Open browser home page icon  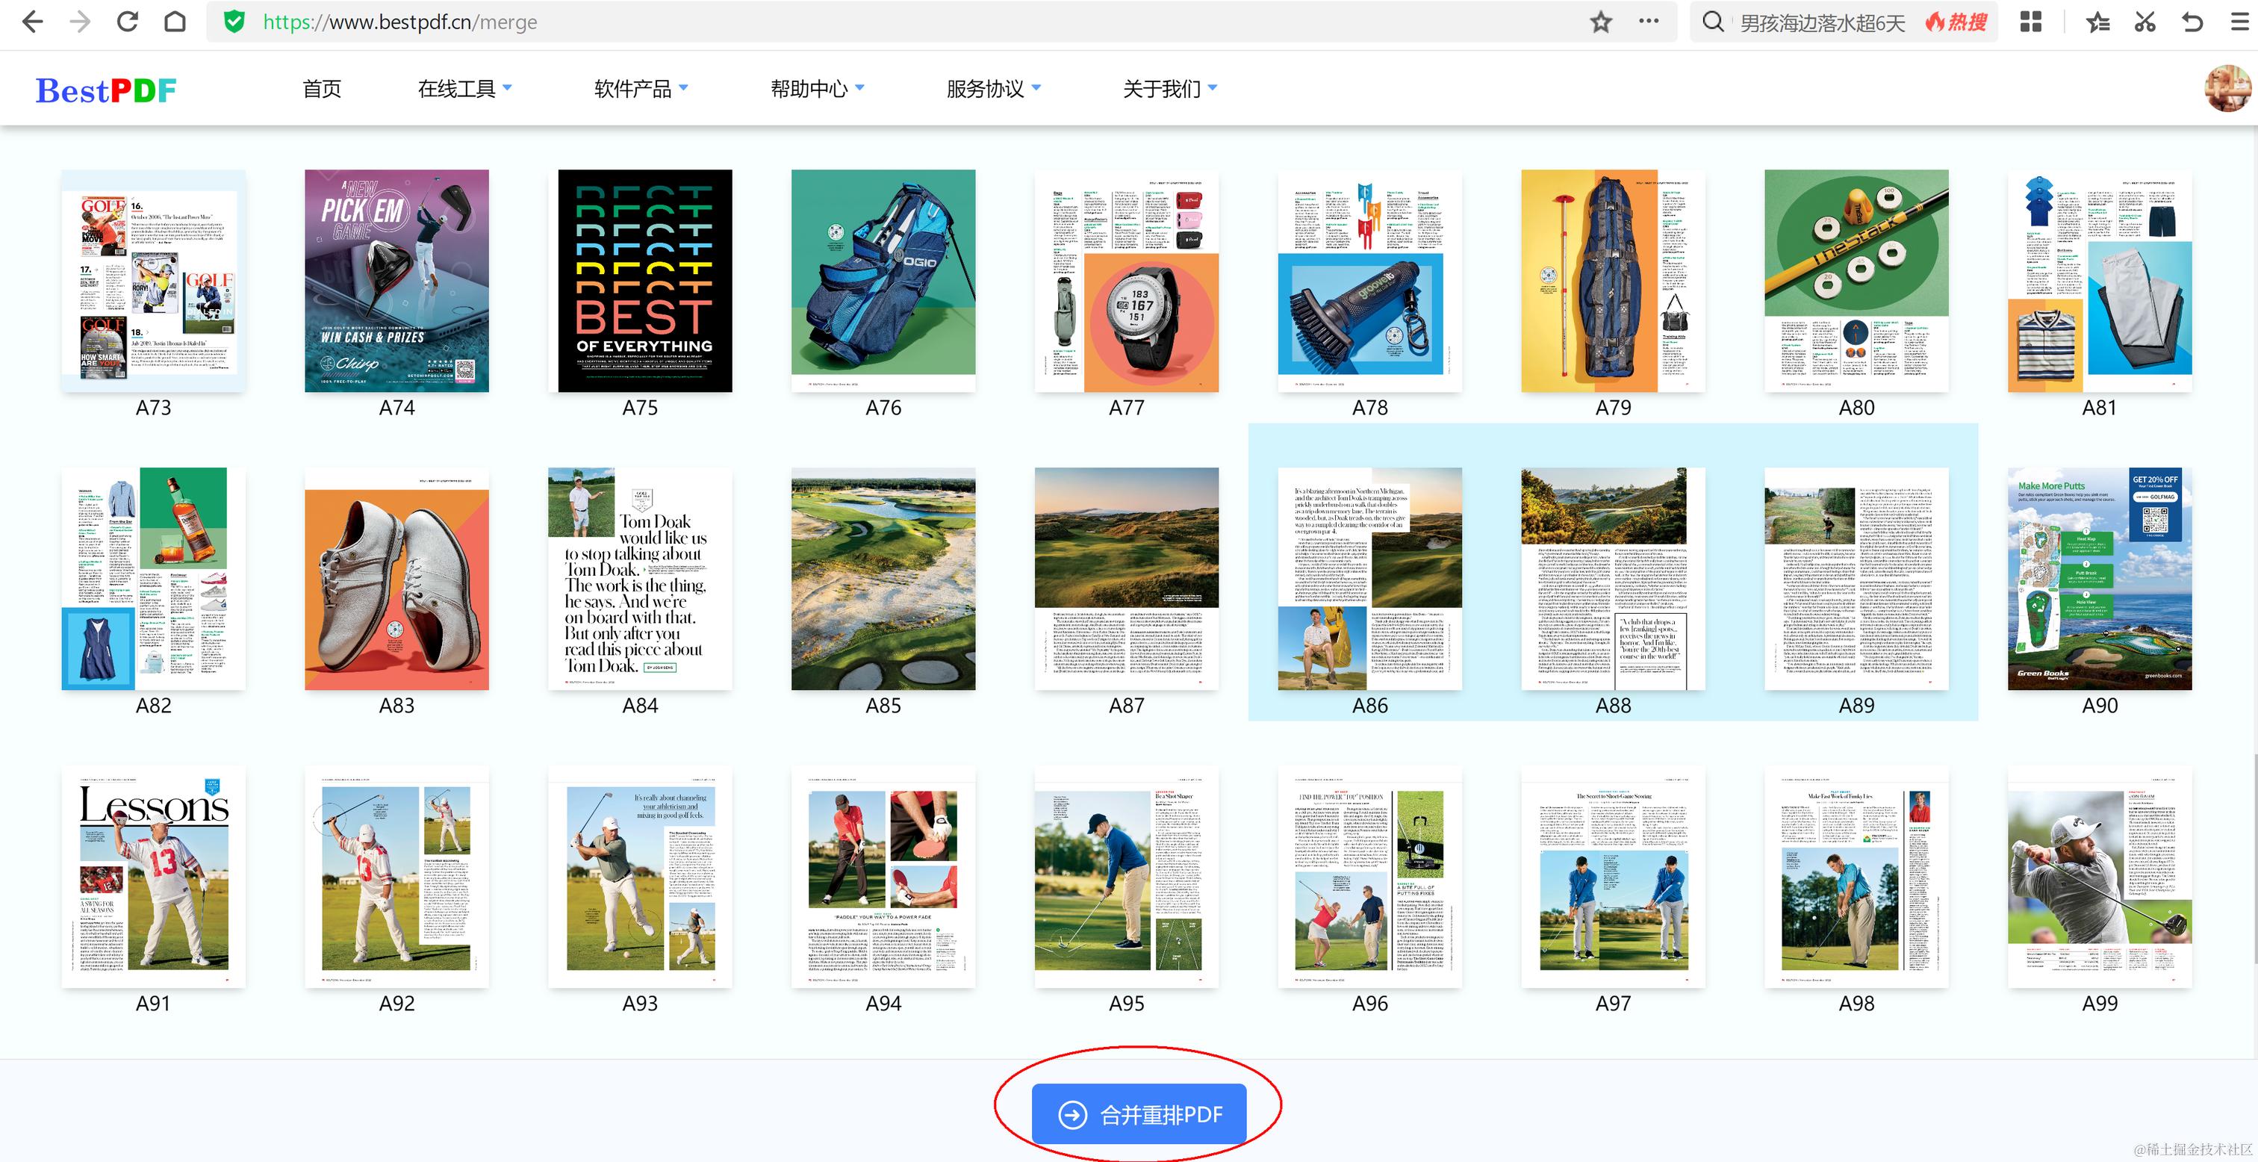click(175, 22)
